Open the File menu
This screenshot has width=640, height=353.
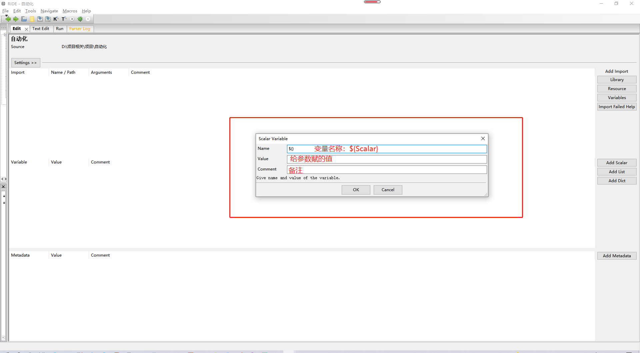5,11
